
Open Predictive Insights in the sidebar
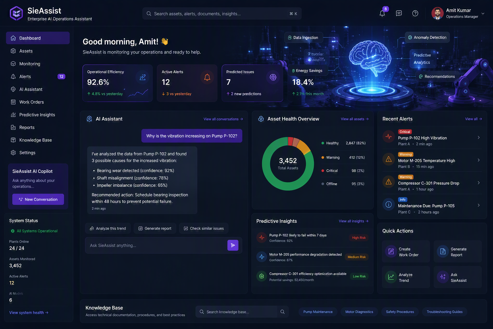38,115
